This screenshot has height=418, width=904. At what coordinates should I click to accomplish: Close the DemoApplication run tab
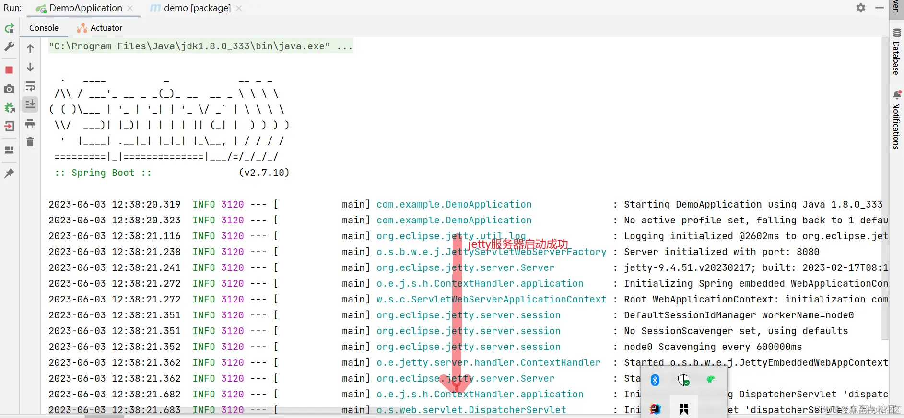click(130, 8)
